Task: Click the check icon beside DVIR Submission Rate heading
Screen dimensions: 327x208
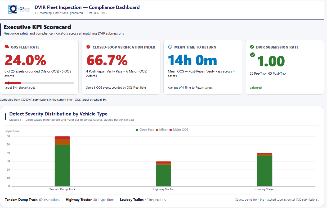Action: (x=252, y=47)
